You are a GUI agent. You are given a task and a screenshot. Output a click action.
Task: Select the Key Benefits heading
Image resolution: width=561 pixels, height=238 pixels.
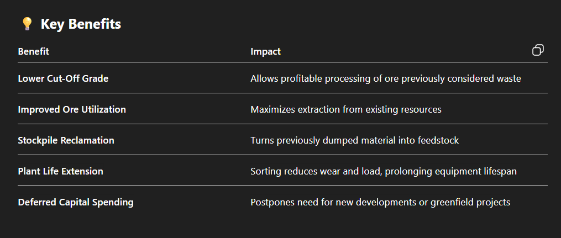[81, 24]
